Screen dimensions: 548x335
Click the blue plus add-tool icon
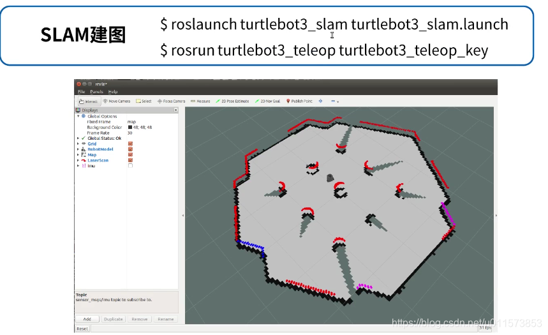pyautogui.click(x=320, y=101)
